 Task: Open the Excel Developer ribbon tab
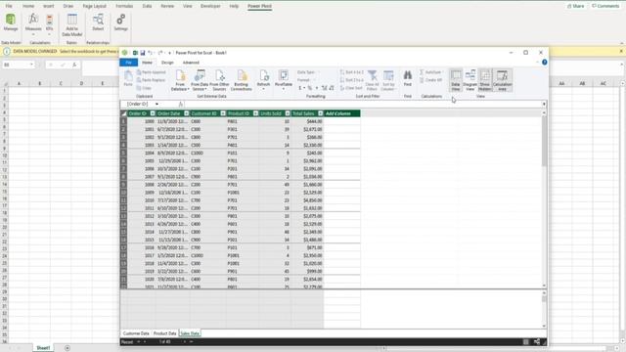(x=210, y=6)
